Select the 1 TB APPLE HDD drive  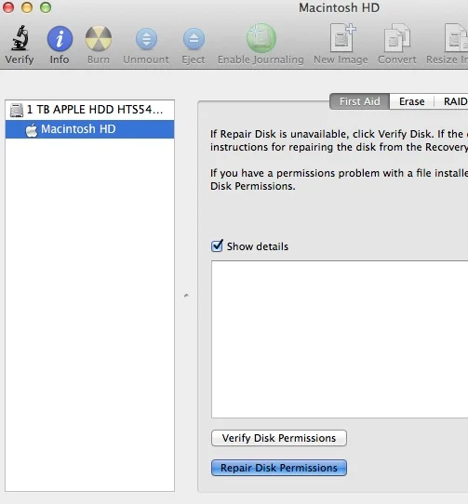(x=89, y=110)
